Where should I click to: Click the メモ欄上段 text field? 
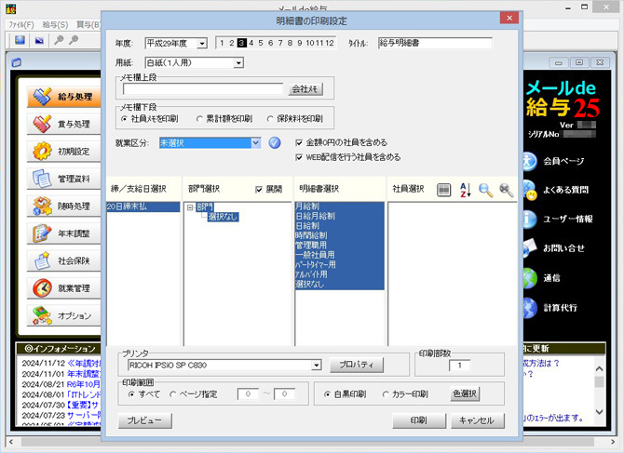coord(203,89)
